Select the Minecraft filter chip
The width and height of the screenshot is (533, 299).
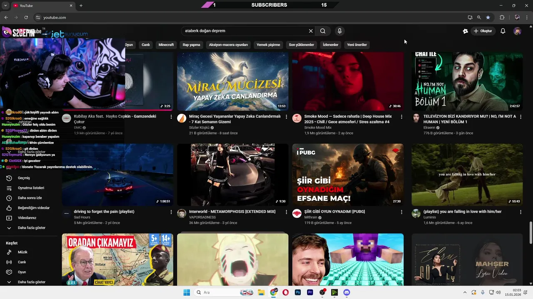coord(166,45)
